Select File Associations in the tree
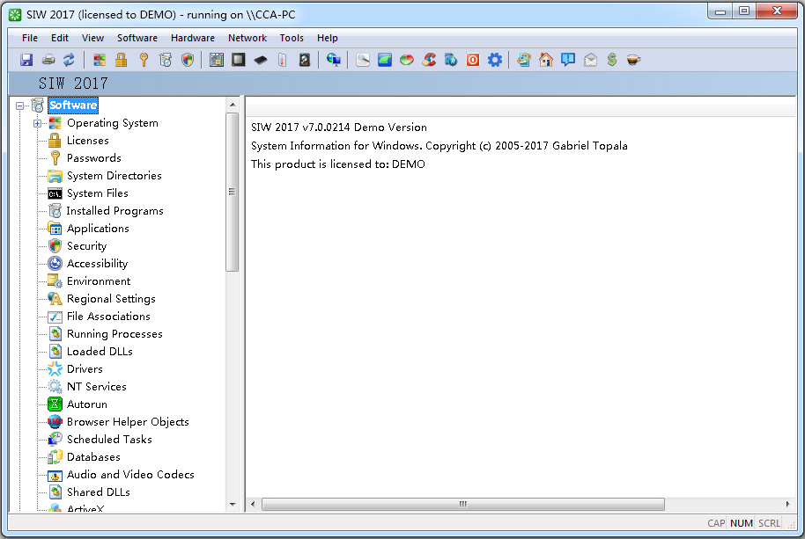The height and width of the screenshot is (539, 805). pos(108,317)
